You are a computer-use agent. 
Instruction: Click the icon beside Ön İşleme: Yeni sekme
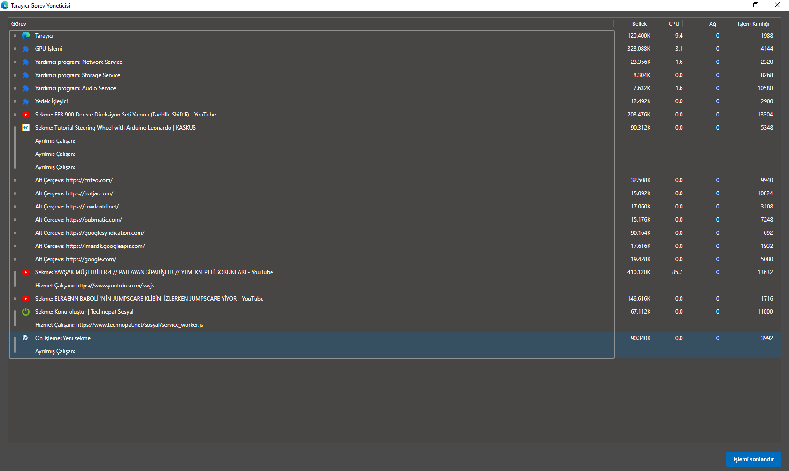point(25,338)
